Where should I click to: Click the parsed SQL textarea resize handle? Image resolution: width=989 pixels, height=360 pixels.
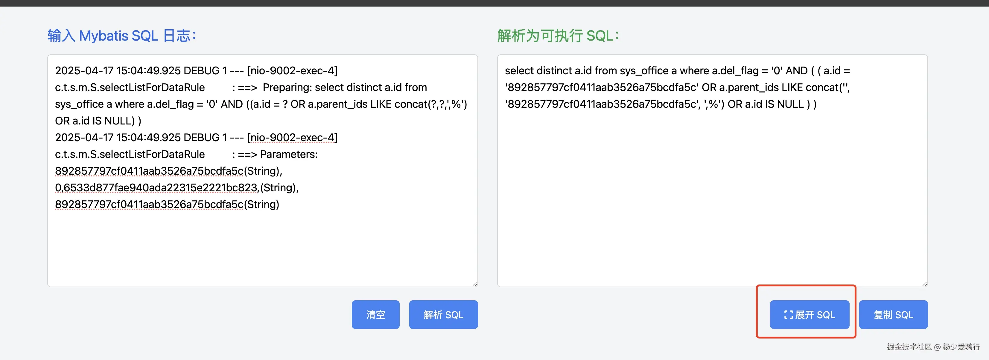pos(924,284)
